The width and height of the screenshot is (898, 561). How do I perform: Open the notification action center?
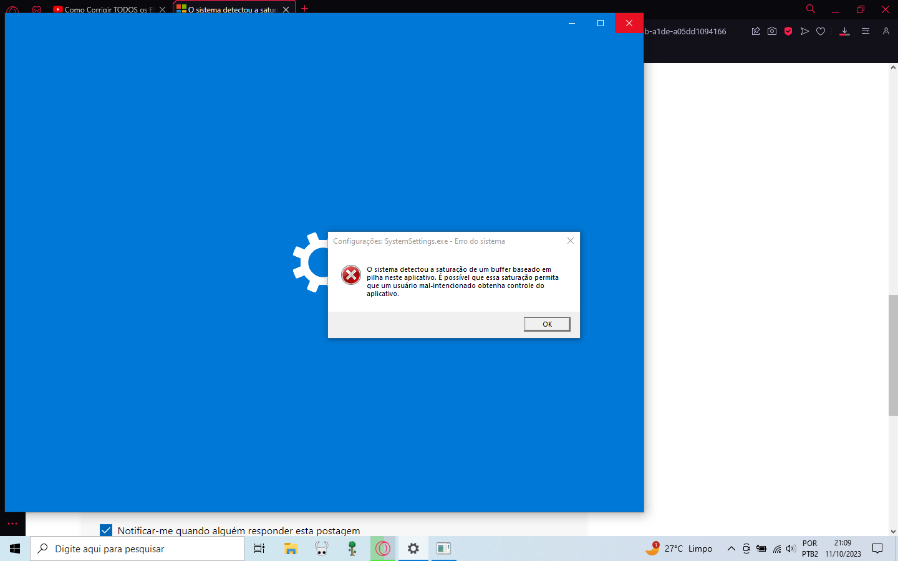[x=877, y=549]
